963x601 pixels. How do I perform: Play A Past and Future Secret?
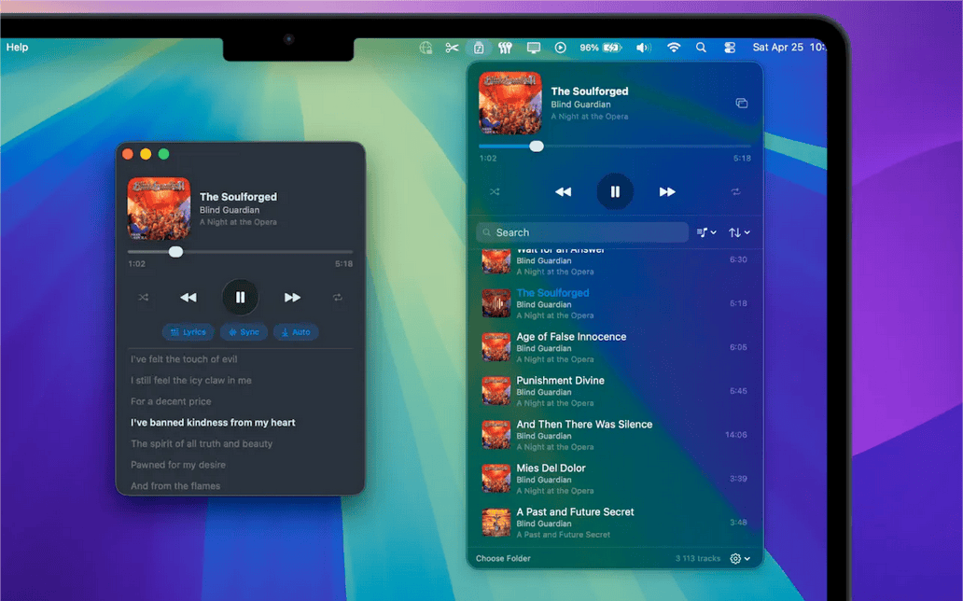(615, 523)
